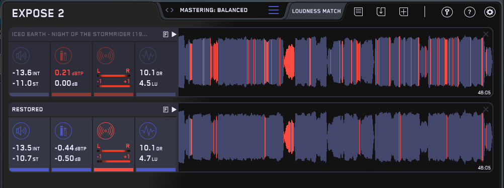
Task: Click stereo phase icon in Restored track
Action: [x=106, y=131]
